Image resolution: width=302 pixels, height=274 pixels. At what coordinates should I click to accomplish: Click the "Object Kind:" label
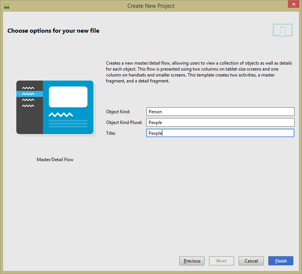[x=118, y=112]
